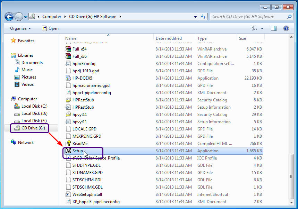
Task: Select Libraries in the navigation pane
Action: tap(22, 55)
